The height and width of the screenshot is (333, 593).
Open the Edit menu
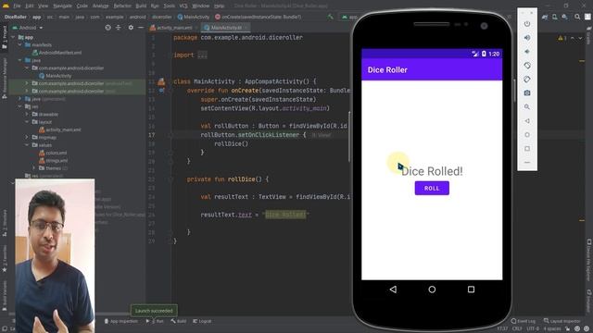click(30, 6)
